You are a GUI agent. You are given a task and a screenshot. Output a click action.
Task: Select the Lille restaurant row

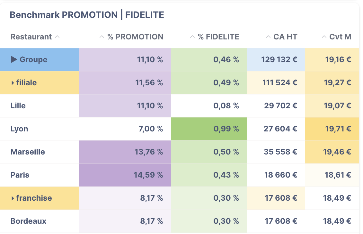coord(18,106)
